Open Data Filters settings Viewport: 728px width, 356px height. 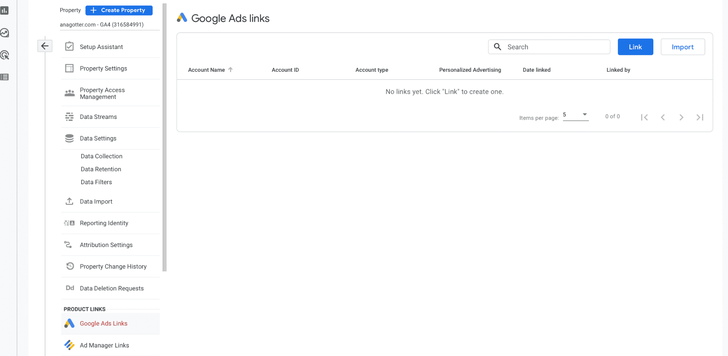96,182
